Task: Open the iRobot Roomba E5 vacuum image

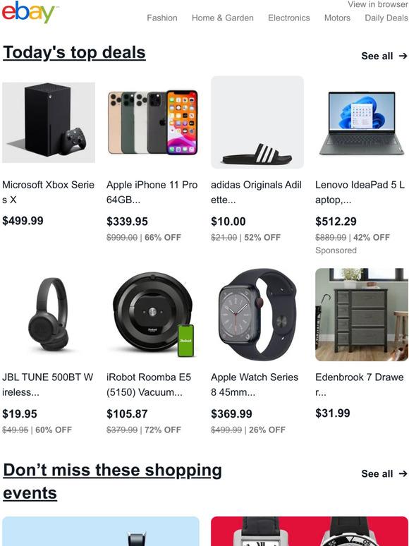Action: click(153, 315)
